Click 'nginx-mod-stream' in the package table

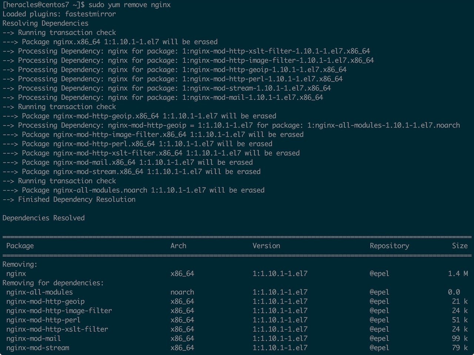point(38,348)
